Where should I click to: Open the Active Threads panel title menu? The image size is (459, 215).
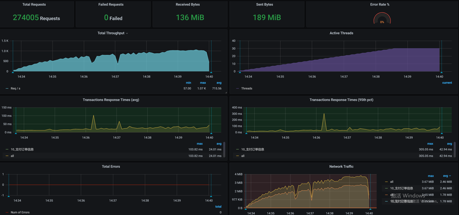click(341, 33)
